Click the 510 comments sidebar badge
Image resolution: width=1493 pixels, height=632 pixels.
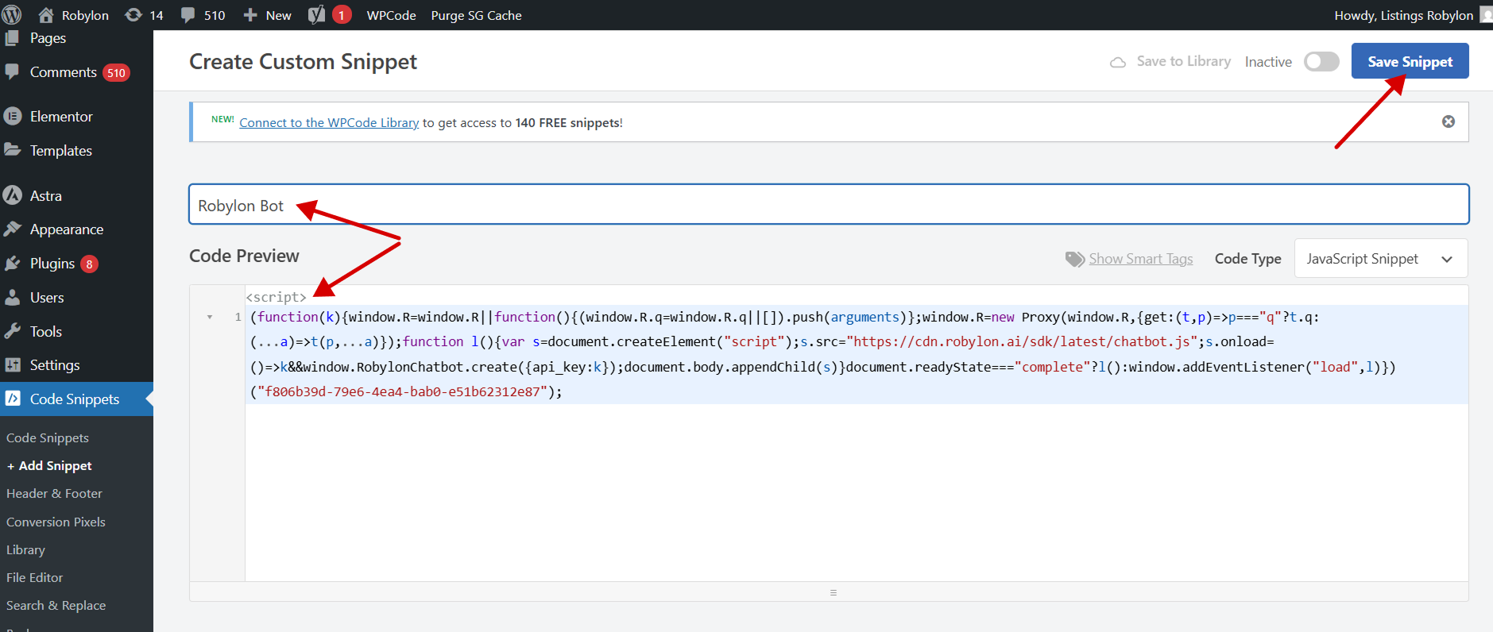116,73
